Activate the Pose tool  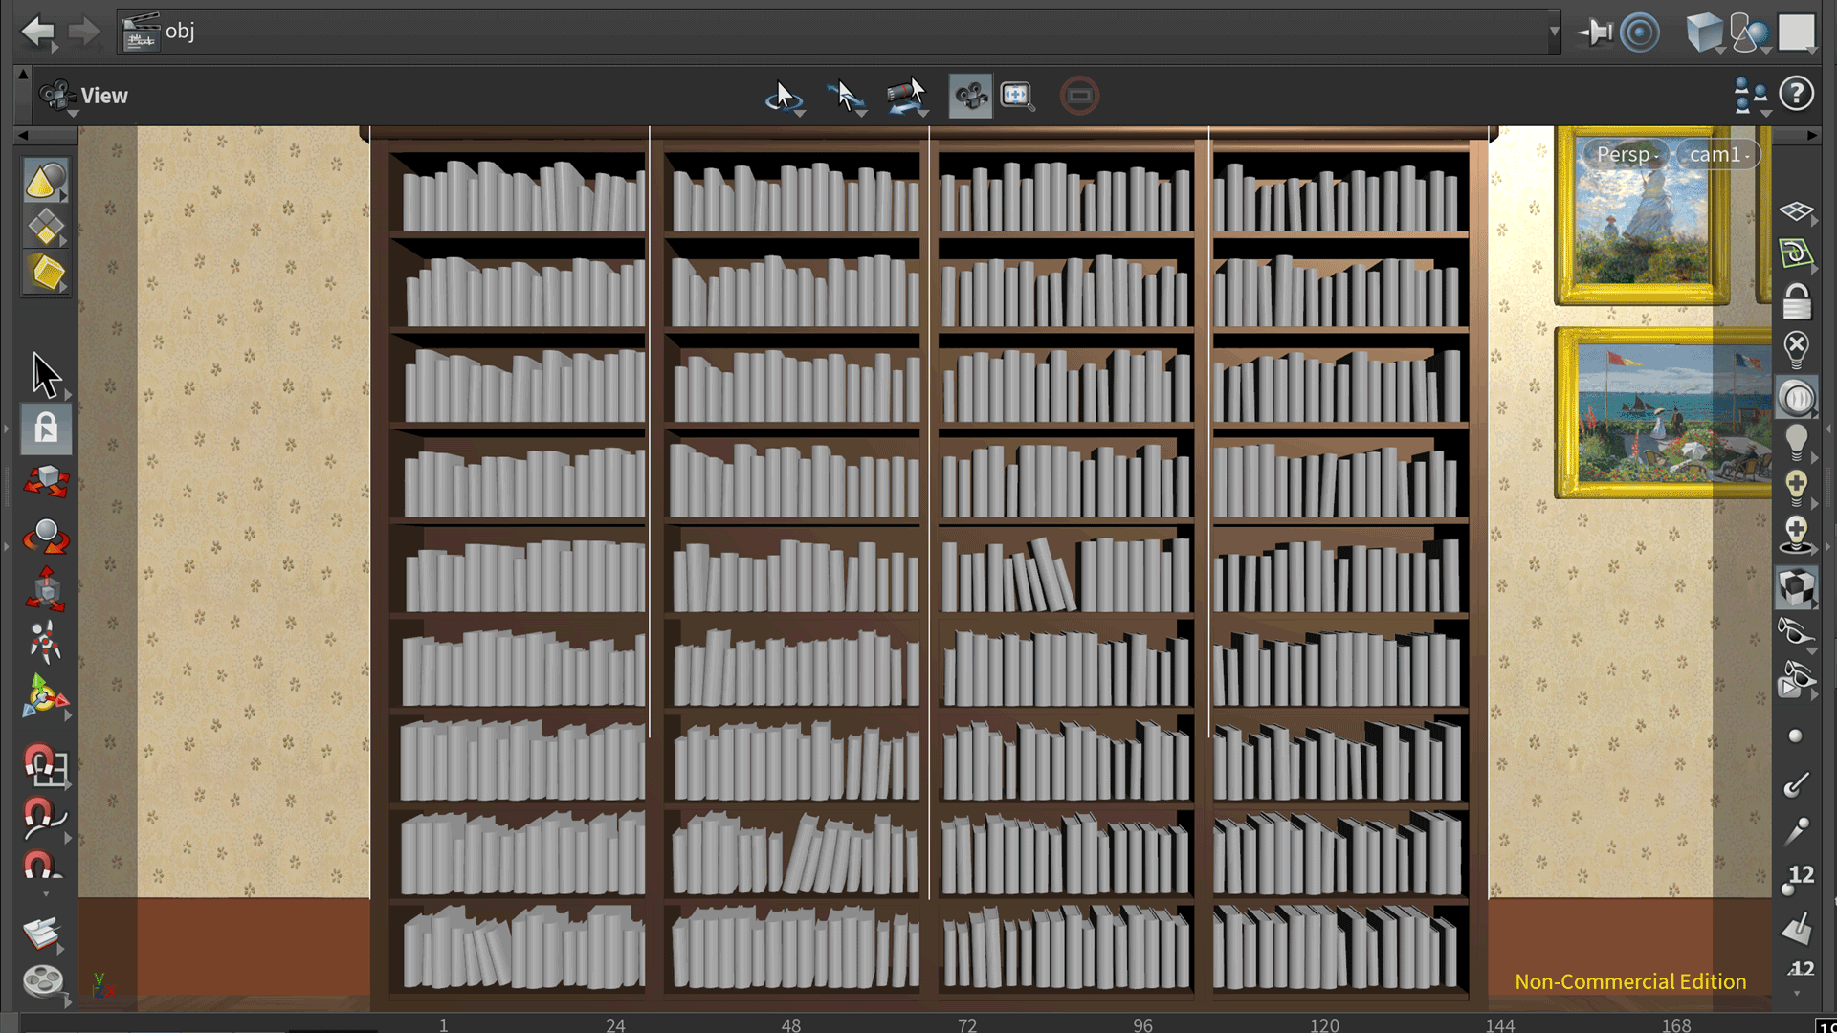(x=45, y=642)
